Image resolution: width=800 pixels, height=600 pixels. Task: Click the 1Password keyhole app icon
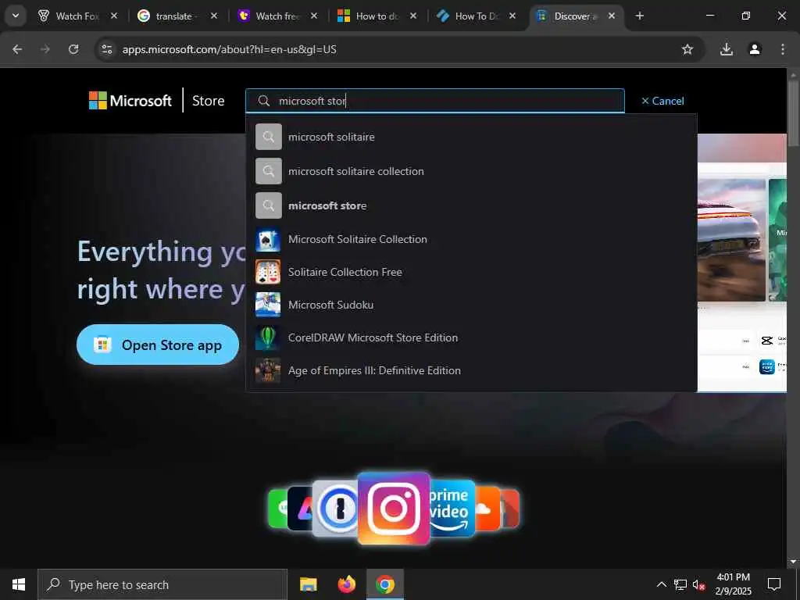337,509
